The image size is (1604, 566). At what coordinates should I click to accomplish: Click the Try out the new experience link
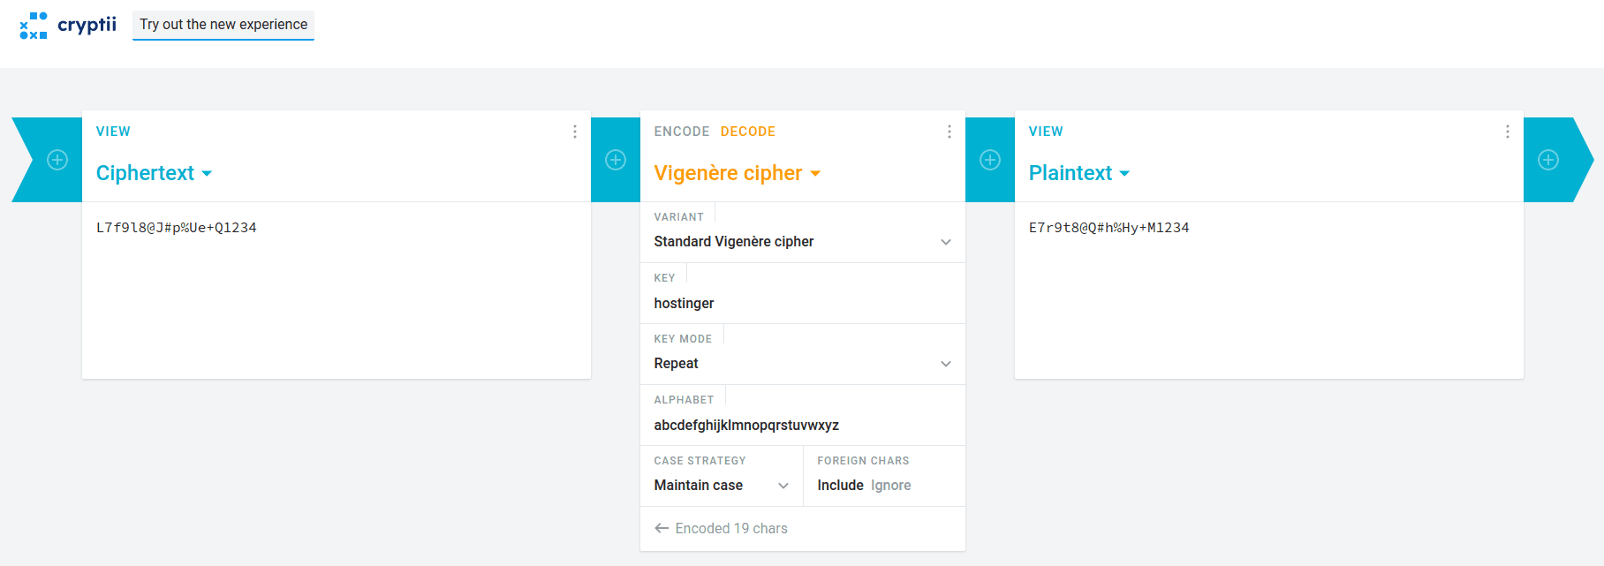point(223,25)
